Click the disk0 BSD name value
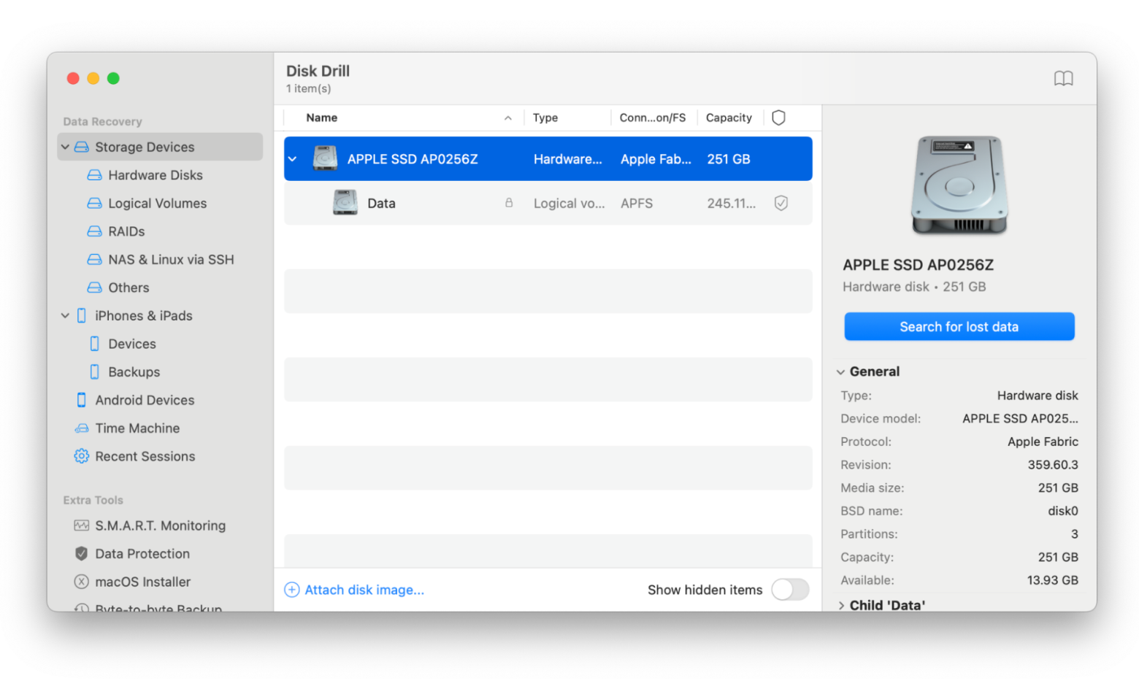 point(1062,511)
